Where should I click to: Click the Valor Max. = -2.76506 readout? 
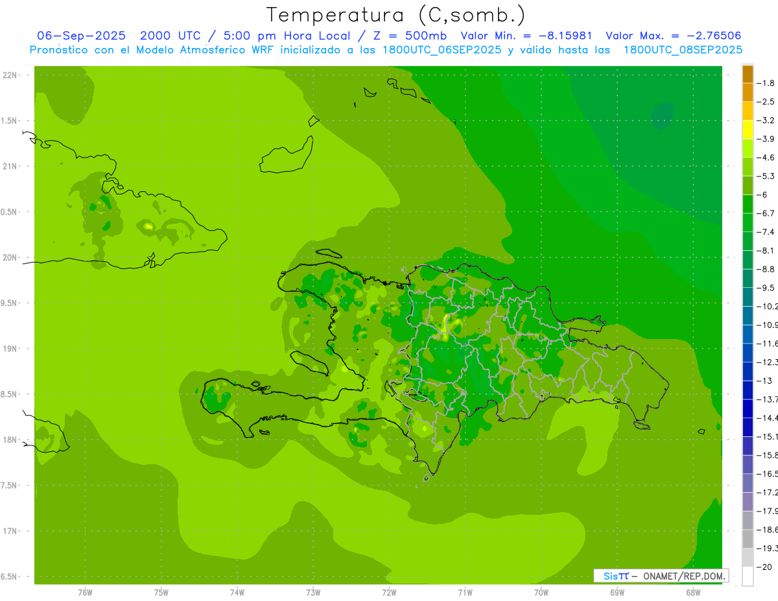tap(673, 36)
